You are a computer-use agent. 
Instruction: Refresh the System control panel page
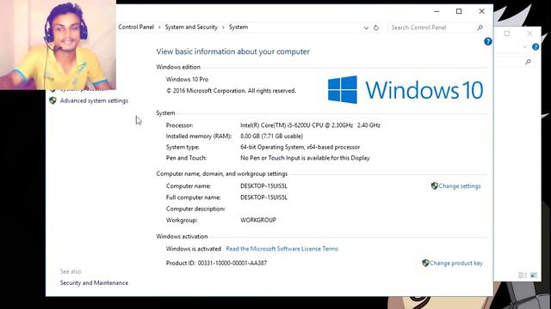tap(376, 27)
